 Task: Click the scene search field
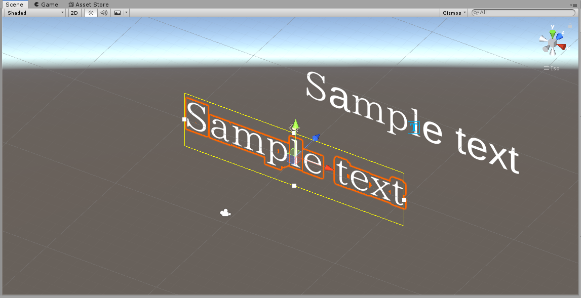coord(523,13)
